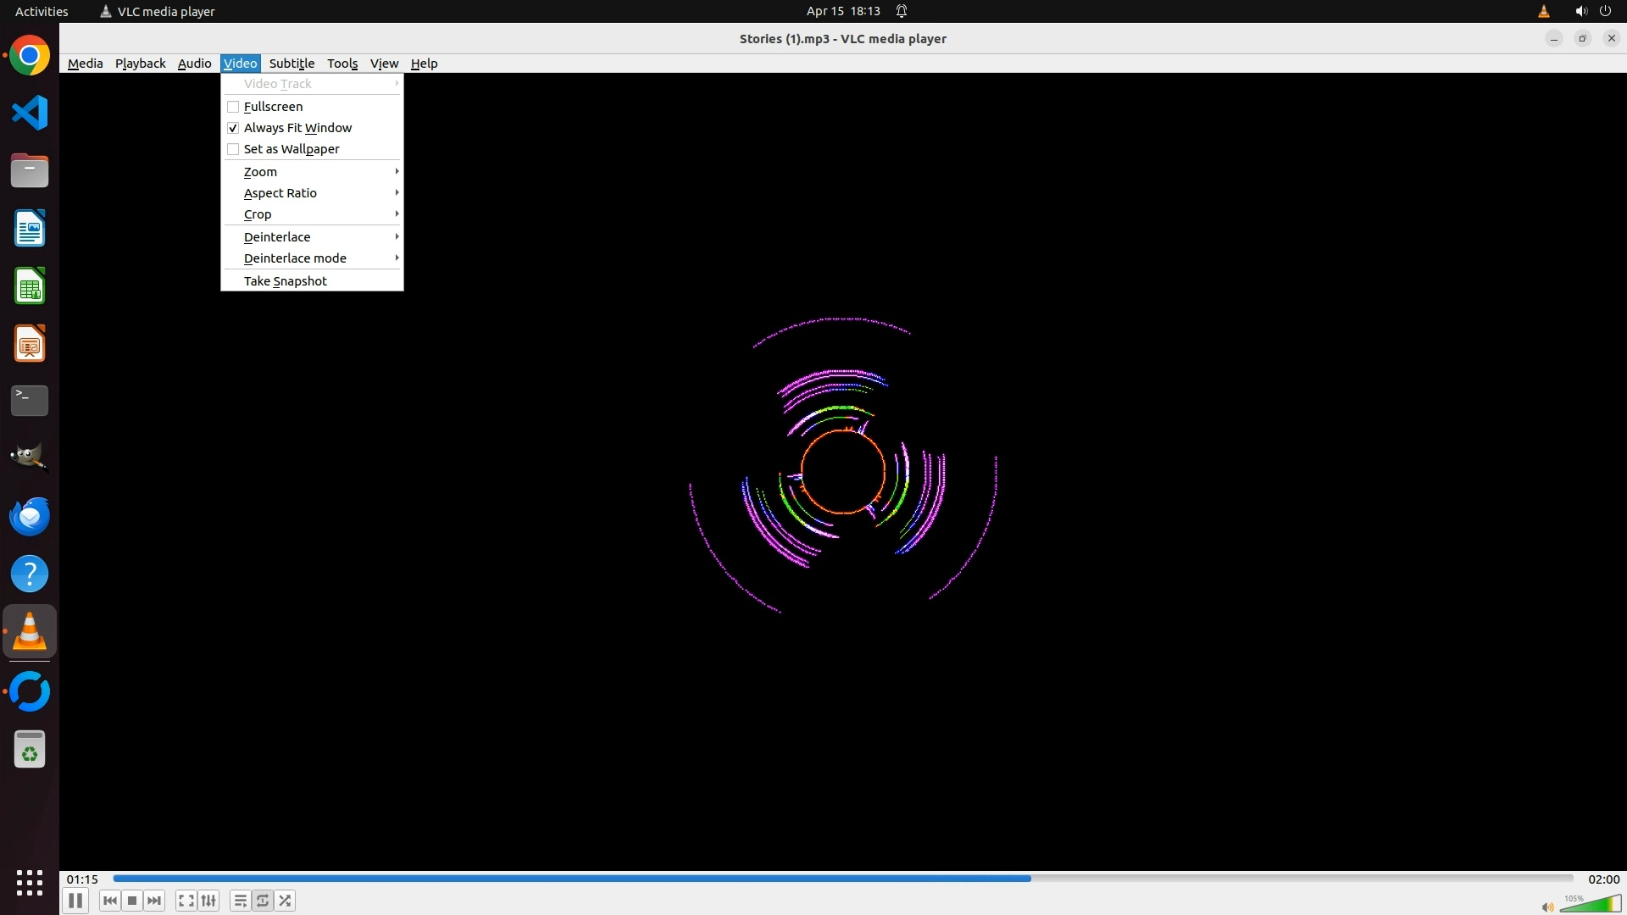Enable shuffle random playback icon

(286, 901)
